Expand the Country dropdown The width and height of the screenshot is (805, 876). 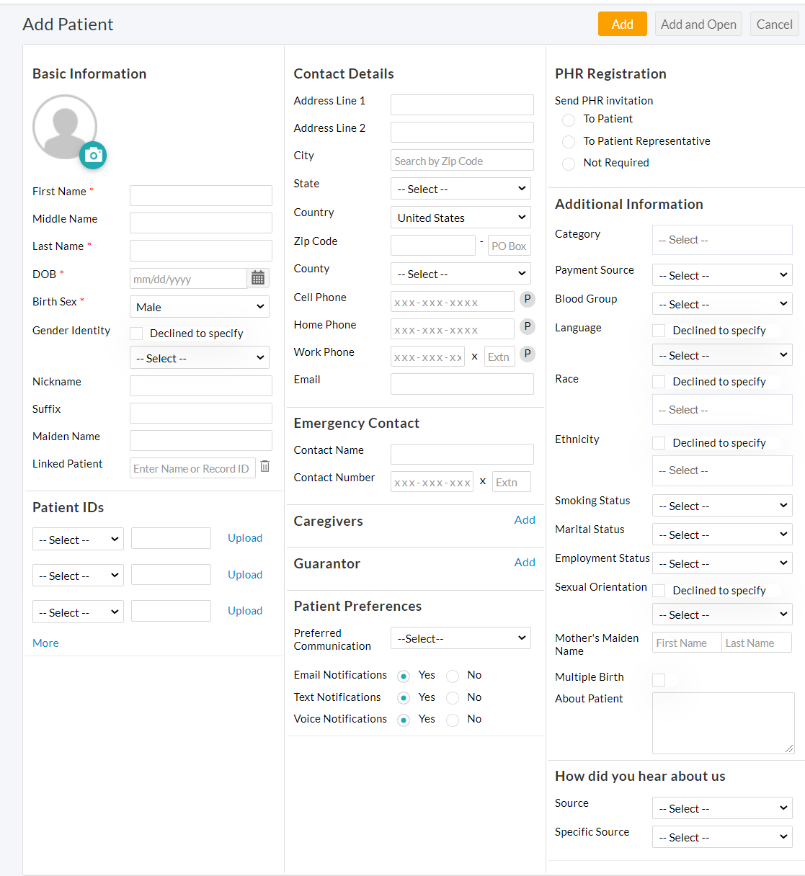click(461, 218)
